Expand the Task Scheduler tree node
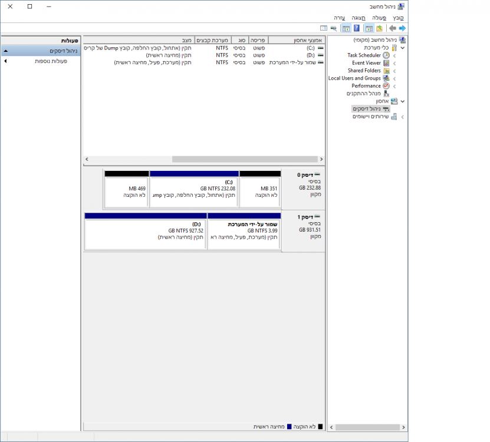The image size is (490, 442). tap(394, 55)
